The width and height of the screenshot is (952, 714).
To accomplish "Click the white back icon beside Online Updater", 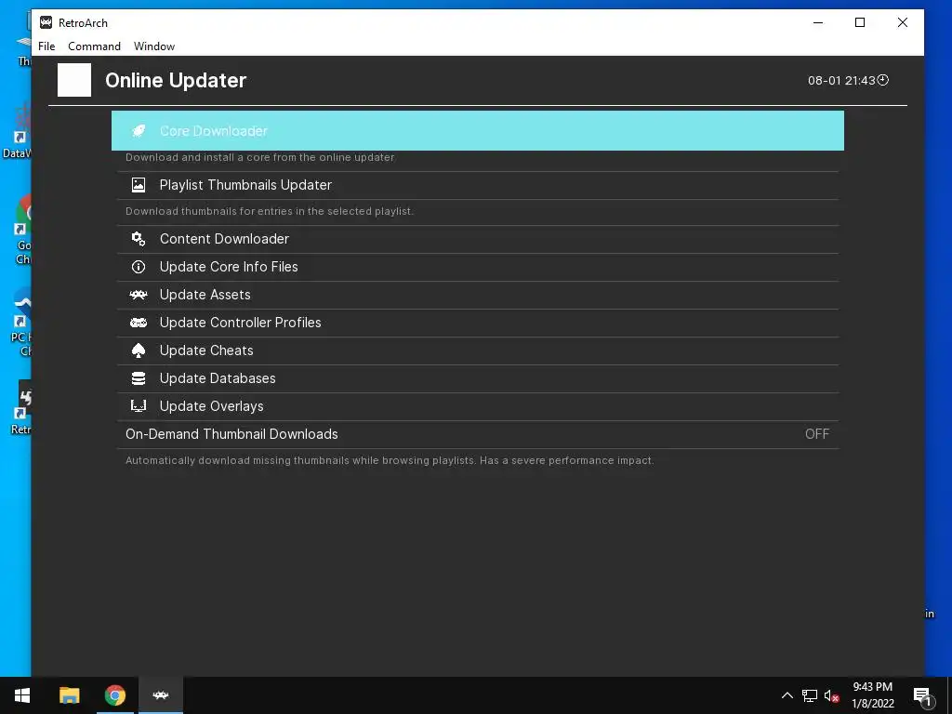I will (x=74, y=80).
